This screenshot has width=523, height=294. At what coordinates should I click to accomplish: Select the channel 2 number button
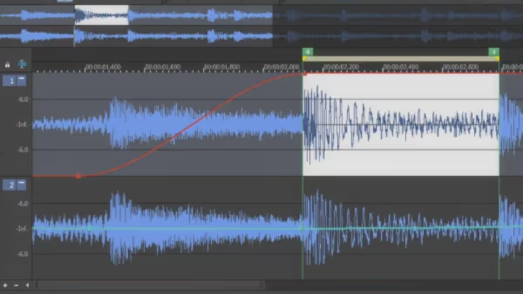point(9,185)
